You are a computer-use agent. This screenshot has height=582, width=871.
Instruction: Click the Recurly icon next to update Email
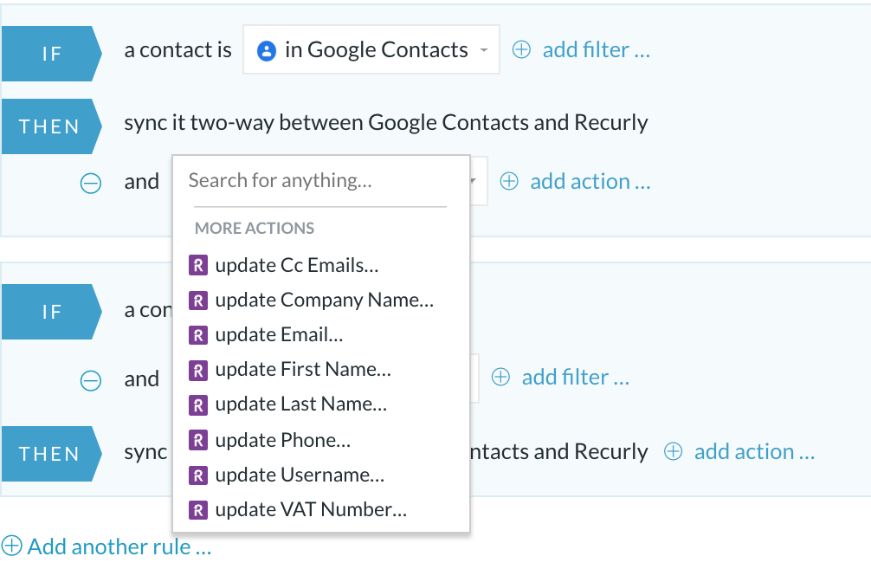tap(198, 335)
